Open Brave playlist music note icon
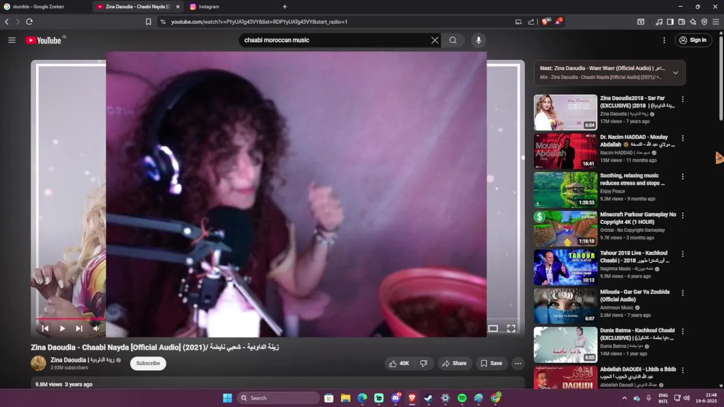The height and width of the screenshot is (407, 724). click(x=659, y=21)
